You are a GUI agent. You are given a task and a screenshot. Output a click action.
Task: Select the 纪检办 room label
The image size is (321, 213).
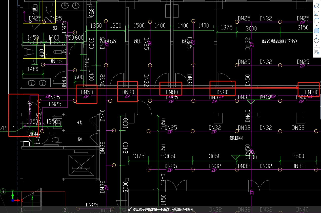tap(137, 42)
